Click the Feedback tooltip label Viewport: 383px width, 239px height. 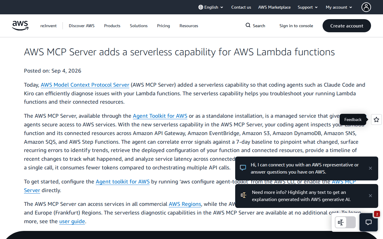coord(353,119)
